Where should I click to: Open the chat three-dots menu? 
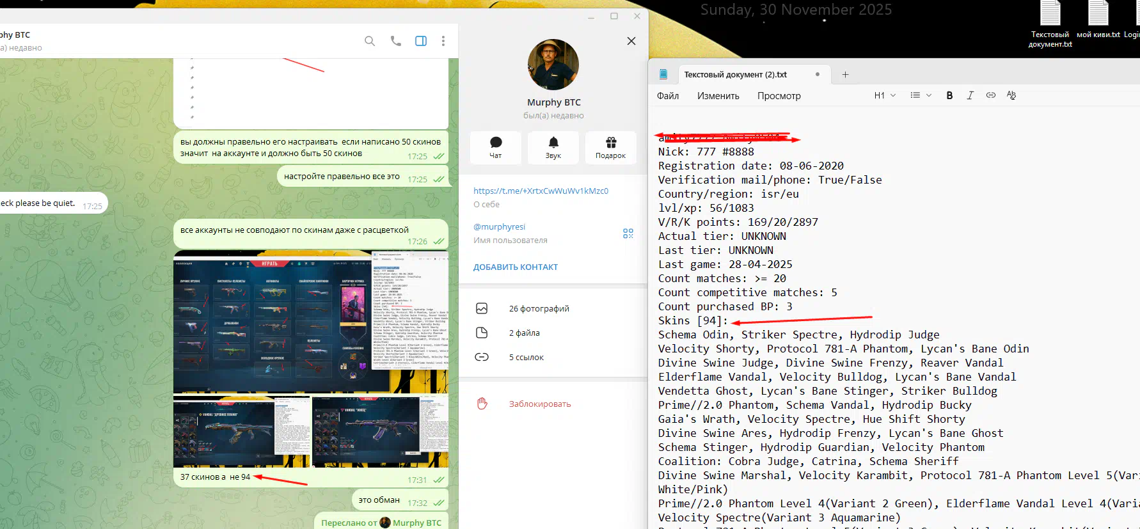[443, 41]
